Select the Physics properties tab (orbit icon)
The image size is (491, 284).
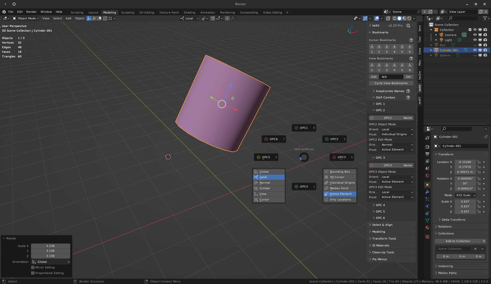point(427,206)
